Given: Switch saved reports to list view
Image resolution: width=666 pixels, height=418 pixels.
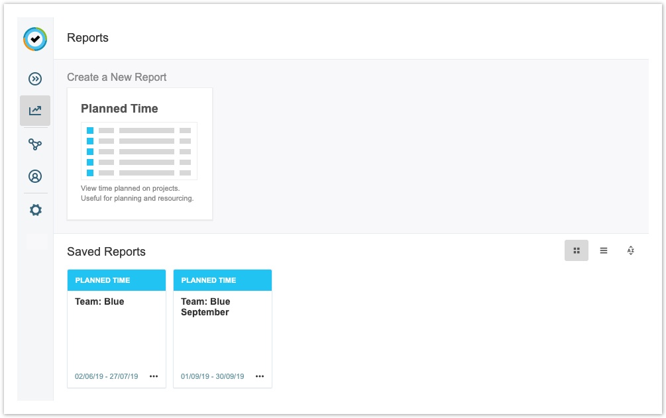Looking at the screenshot, I should click(x=604, y=250).
